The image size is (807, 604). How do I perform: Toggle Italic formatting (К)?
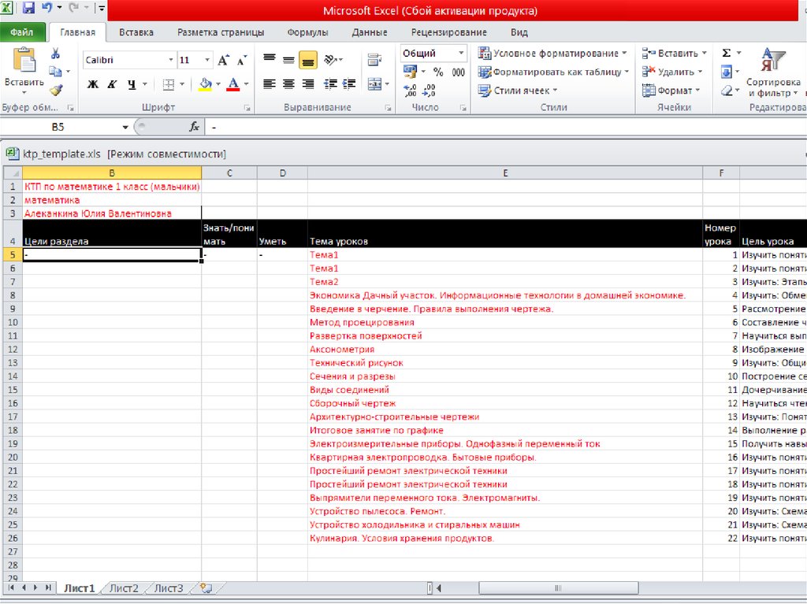tap(112, 84)
